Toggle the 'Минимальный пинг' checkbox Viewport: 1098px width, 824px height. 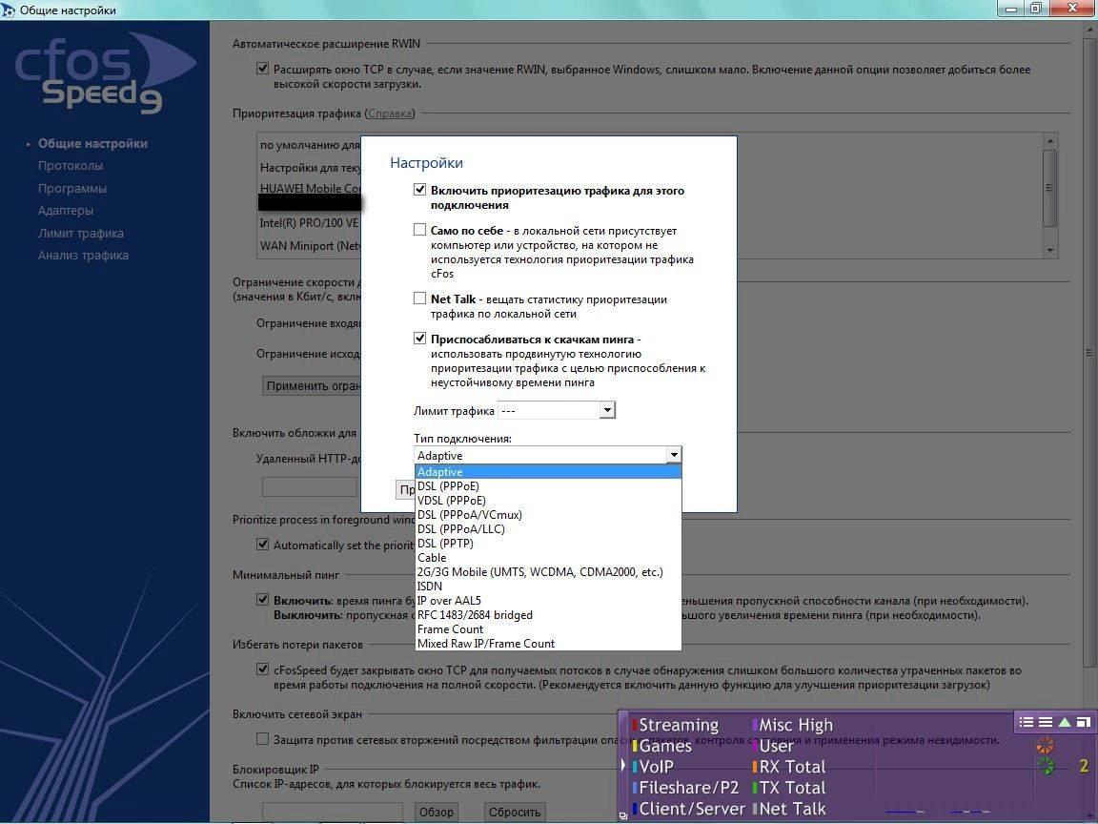[263, 599]
